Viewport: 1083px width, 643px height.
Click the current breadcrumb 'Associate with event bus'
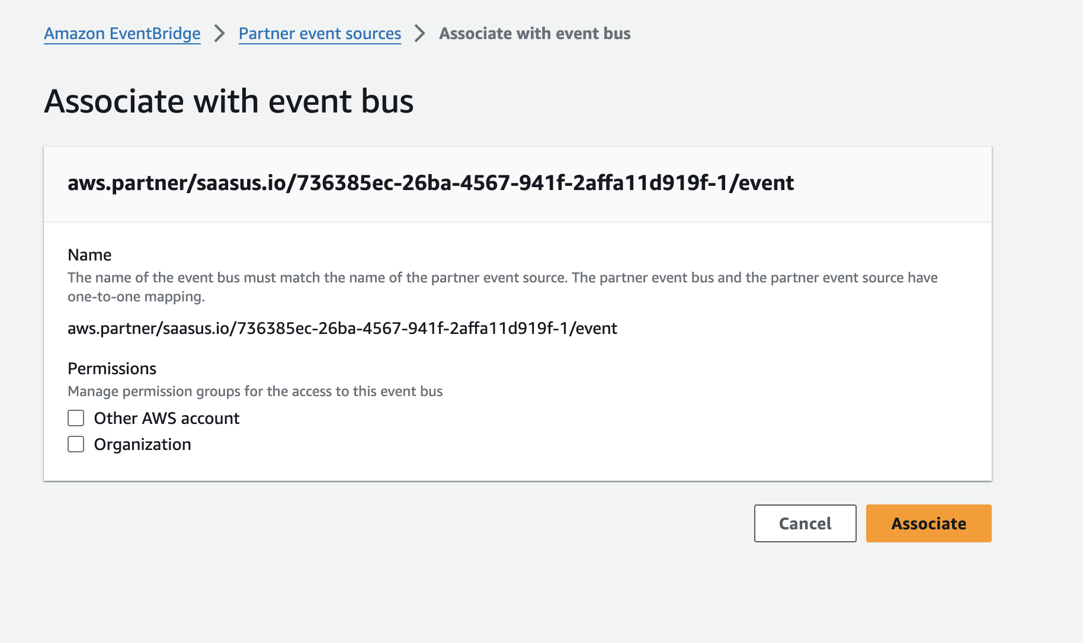pyautogui.click(x=535, y=34)
